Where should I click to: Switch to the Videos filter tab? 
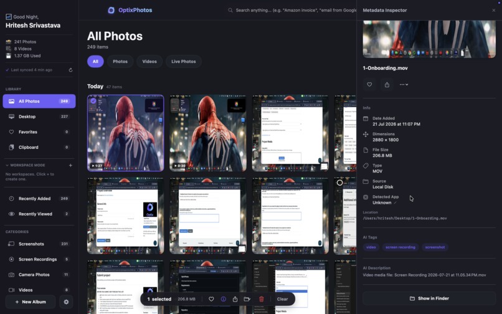149,62
